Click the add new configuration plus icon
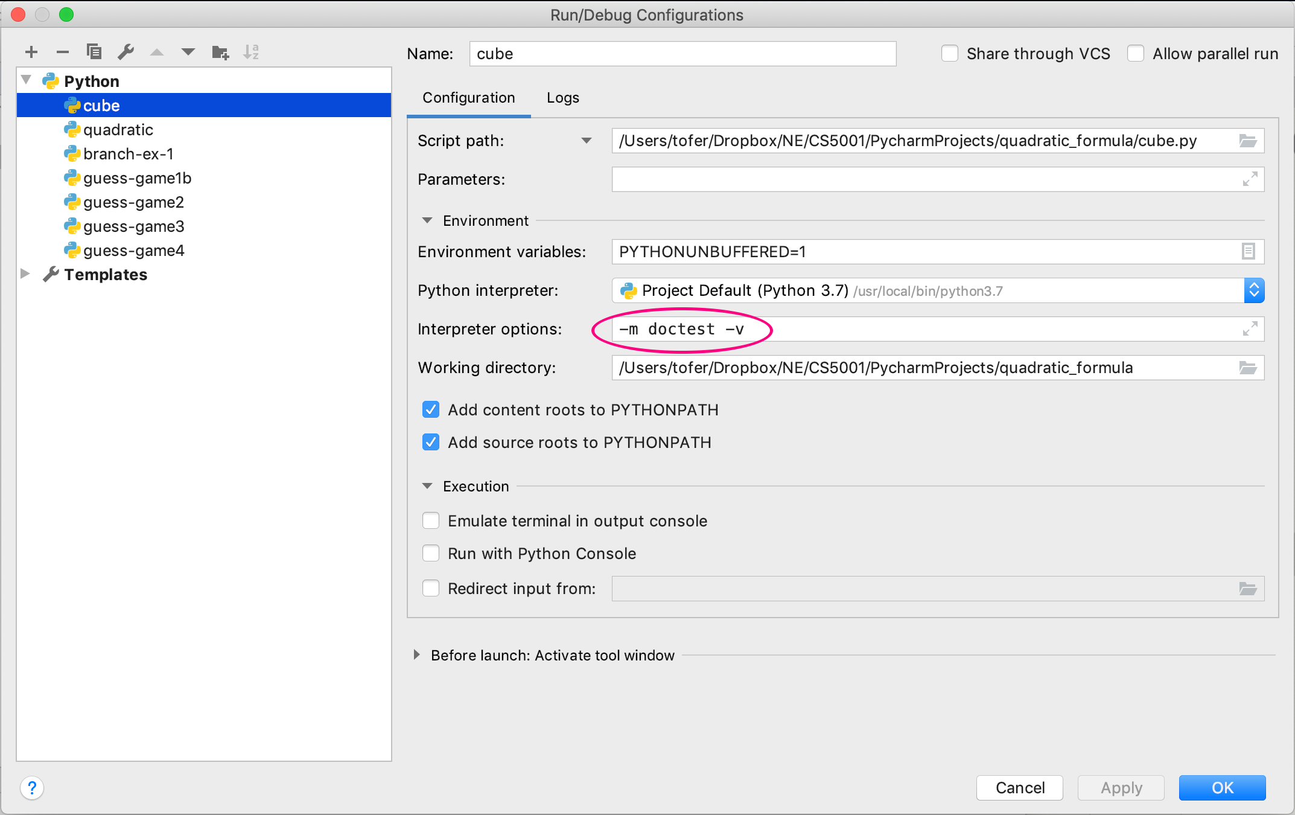 (x=31, y=52)
